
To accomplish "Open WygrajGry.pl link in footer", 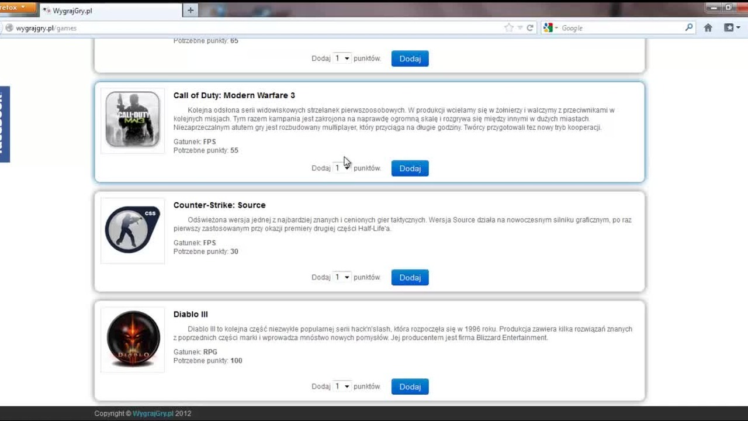I will coord(153,413).
